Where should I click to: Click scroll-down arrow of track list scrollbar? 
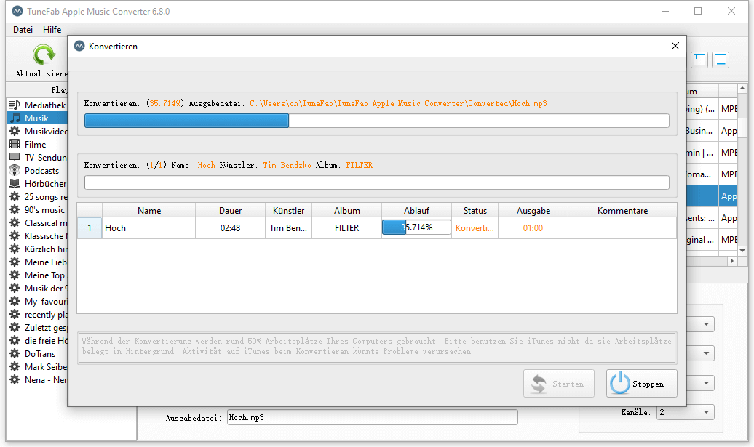(742, 251)
